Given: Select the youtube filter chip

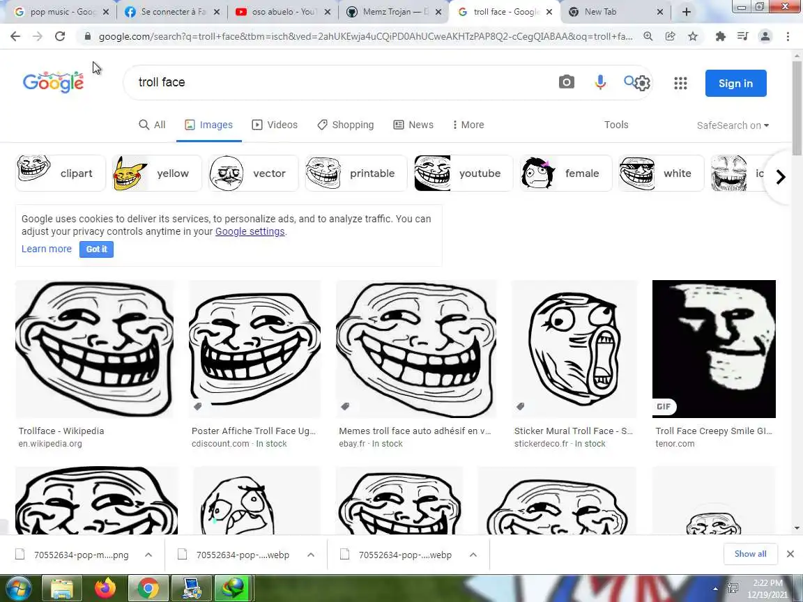Looking at the screenshot, I should (x=464, y=173).
